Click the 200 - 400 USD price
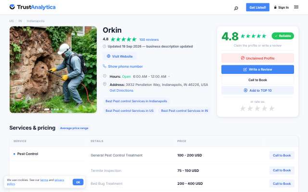Image resolution: width=308 pixels, height=192 pixels. tap(190, 183)
